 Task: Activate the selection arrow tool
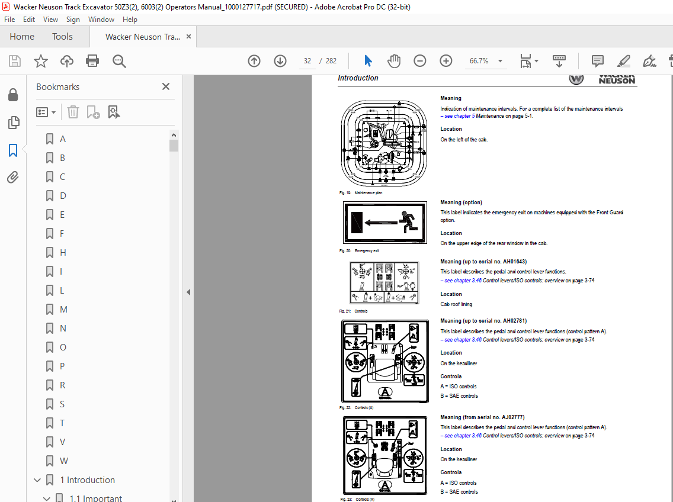coord(368,61)
